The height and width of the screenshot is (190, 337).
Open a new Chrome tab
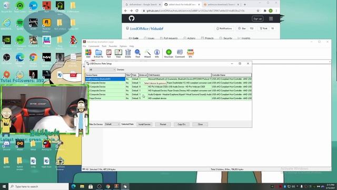244,5
